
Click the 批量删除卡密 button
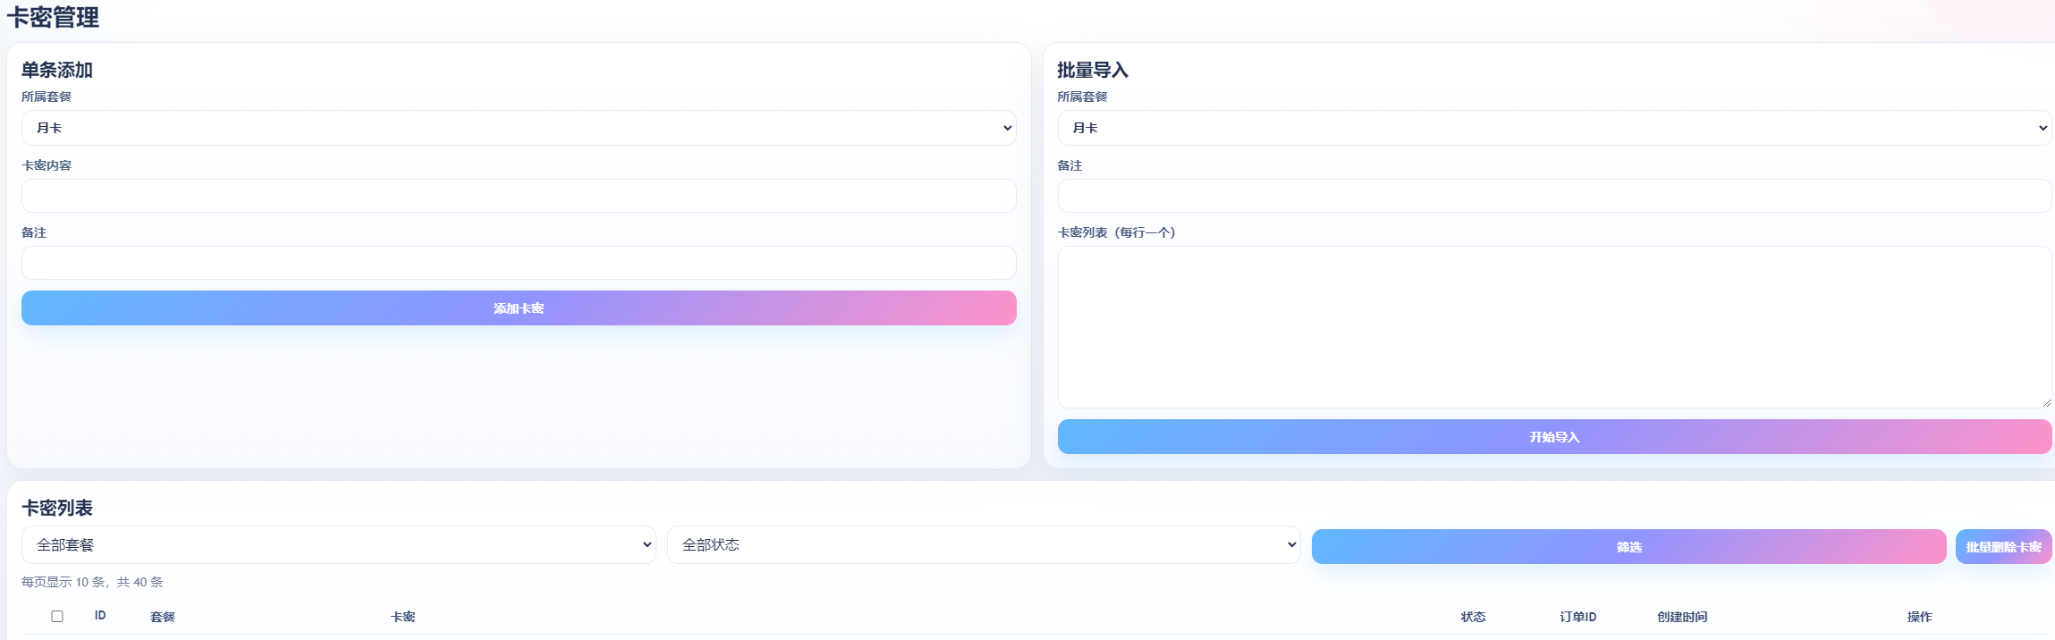coord(2003,547)
